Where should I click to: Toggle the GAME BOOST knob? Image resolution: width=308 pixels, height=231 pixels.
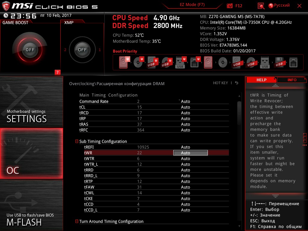point(30,50)
